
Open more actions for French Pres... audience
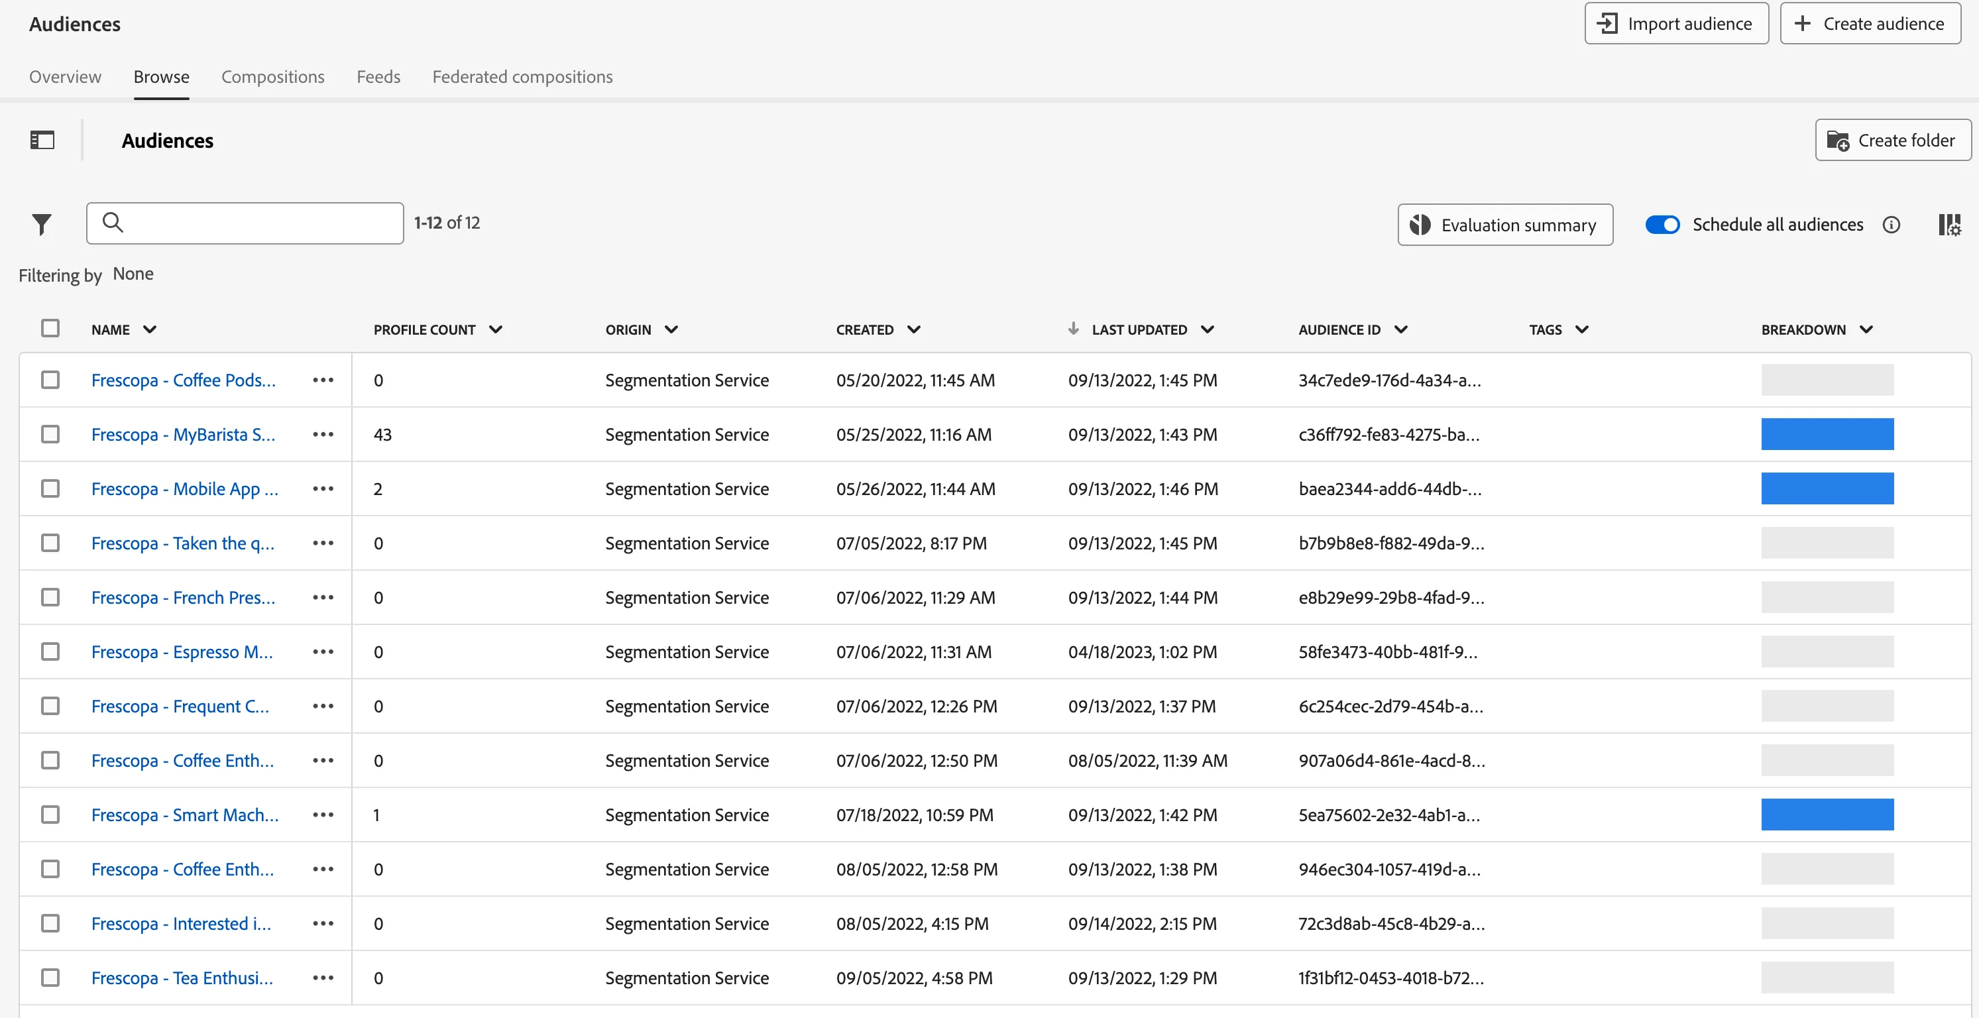click(323, 597)
